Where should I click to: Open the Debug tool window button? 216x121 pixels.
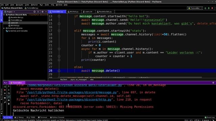click(x=19, y=117)
